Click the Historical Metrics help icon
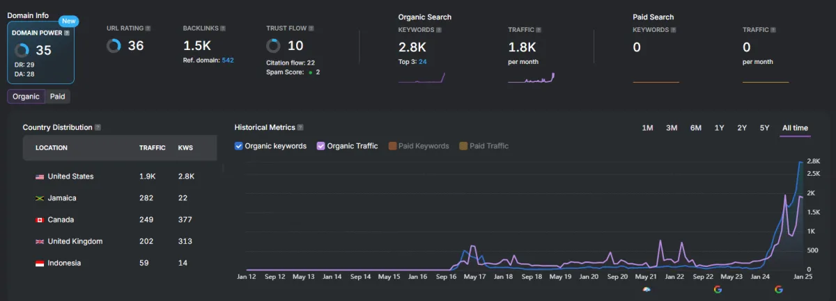 tap(300, 128)
